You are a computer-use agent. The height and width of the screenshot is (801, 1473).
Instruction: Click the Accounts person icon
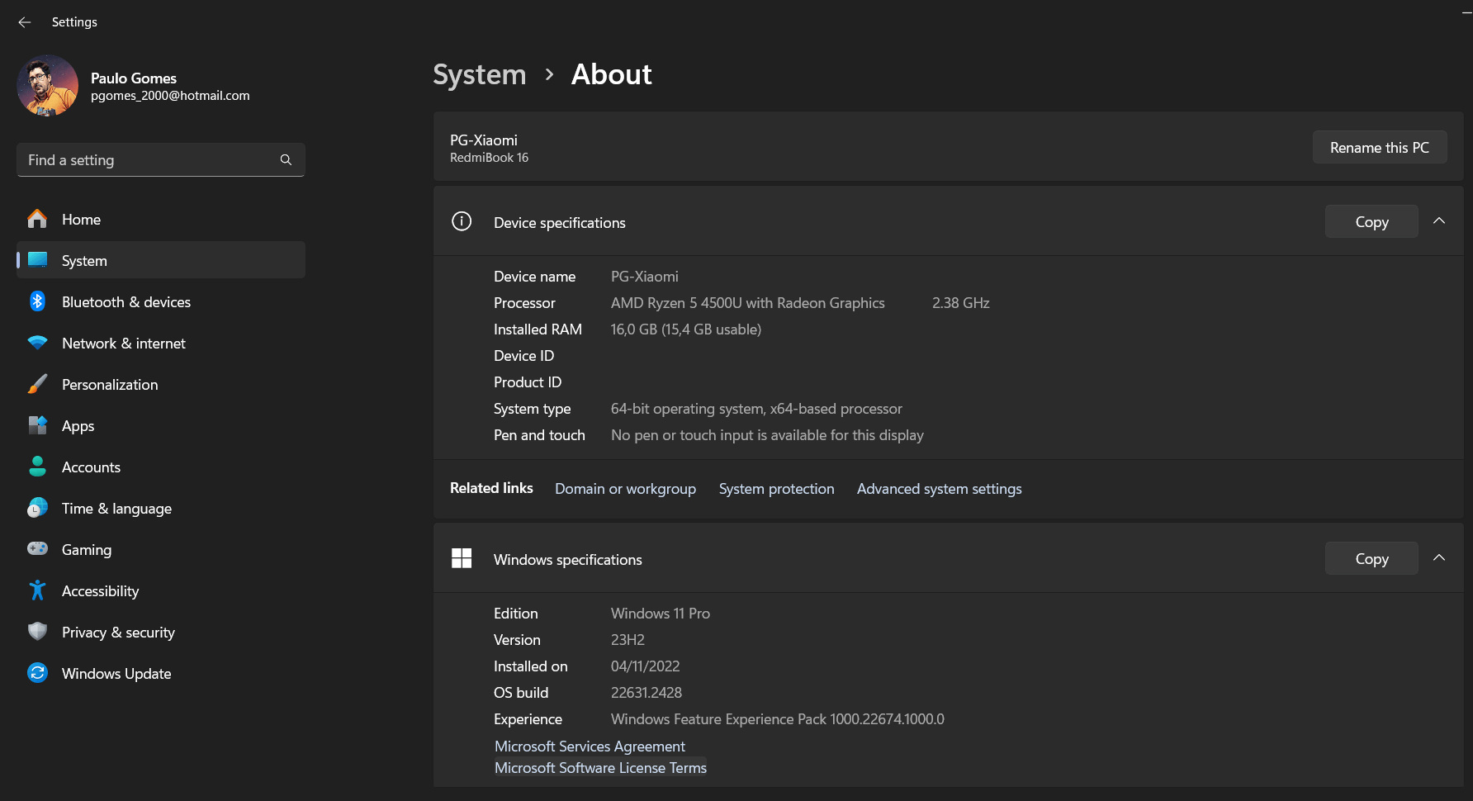[x=37, y=467]
